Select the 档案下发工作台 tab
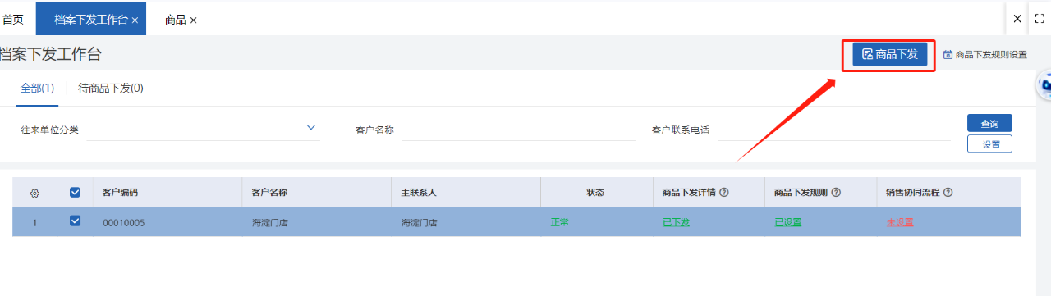 click(x=91, y=19)
